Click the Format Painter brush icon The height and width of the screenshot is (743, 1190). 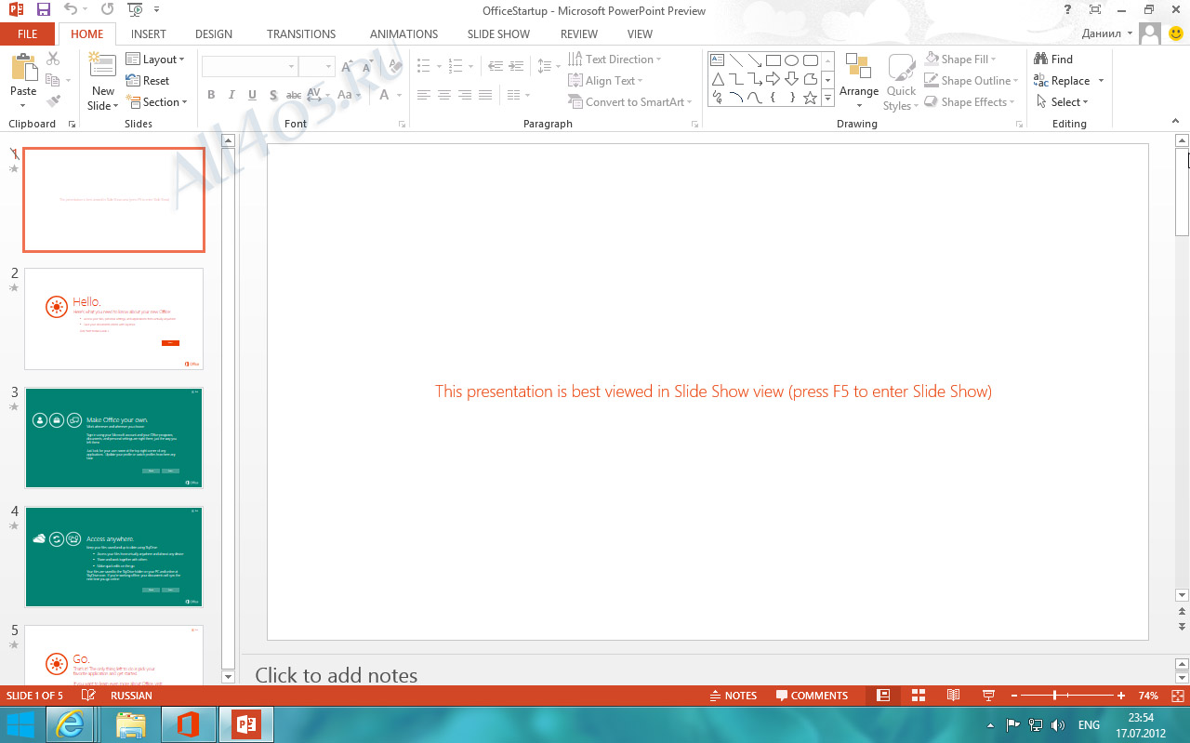[x=53, y=100]
